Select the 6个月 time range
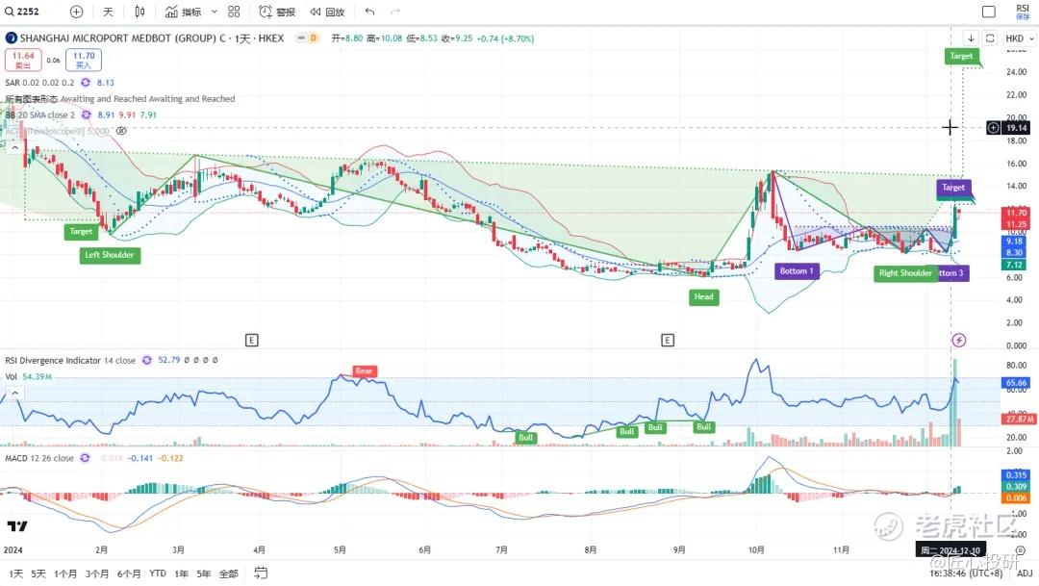1039x586 pixels. [x=129, y=573]
